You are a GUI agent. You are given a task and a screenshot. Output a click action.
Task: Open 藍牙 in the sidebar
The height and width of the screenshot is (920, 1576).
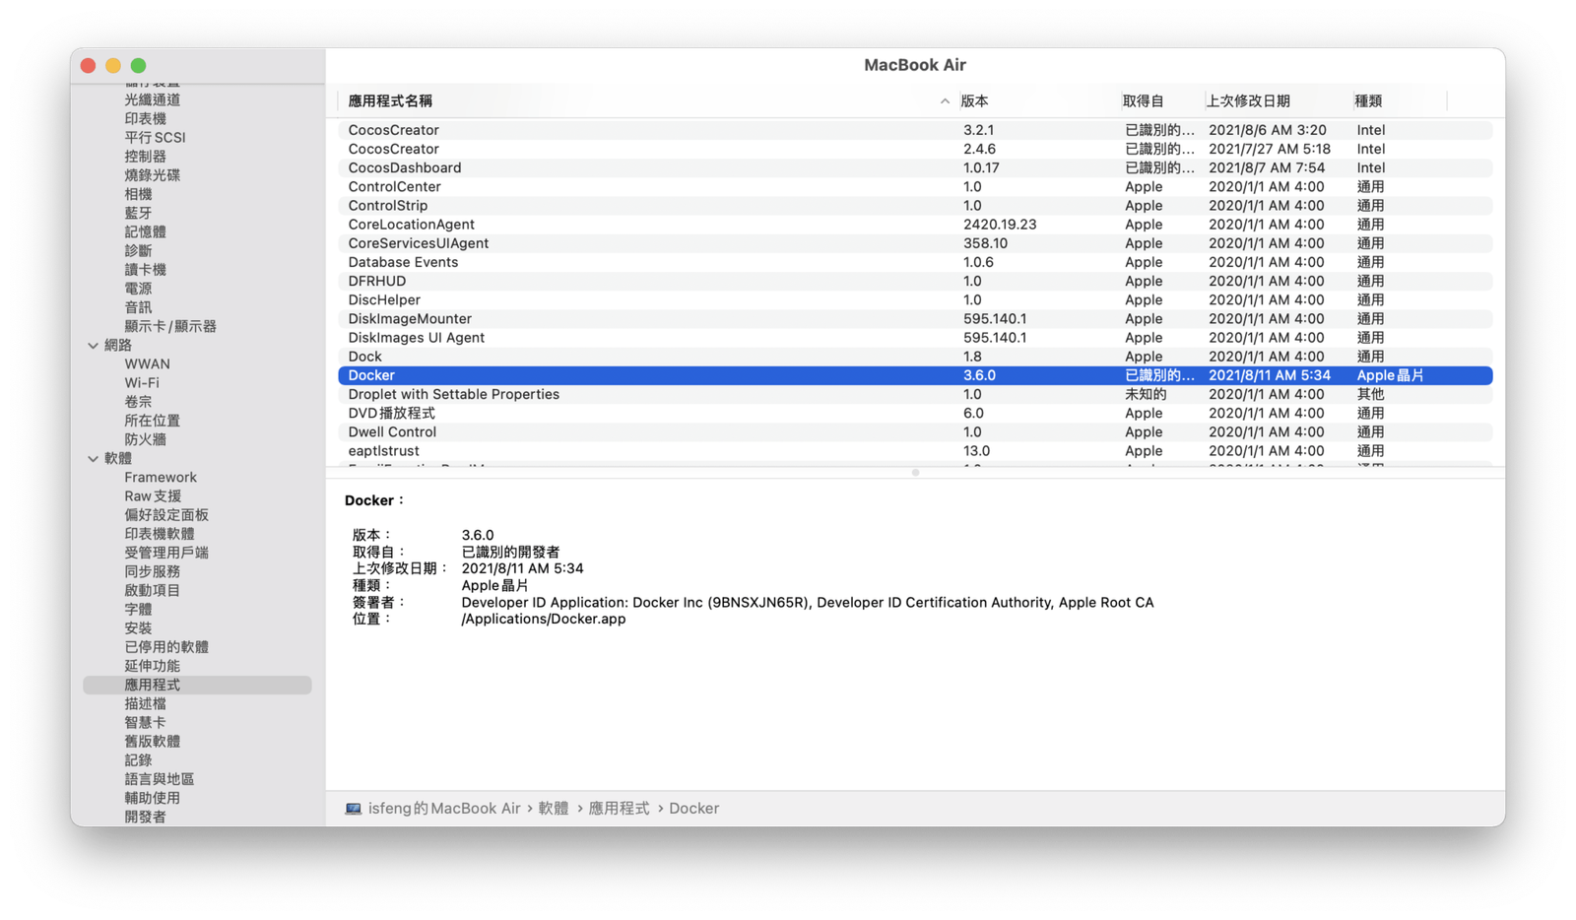click(x=138, y=213)
